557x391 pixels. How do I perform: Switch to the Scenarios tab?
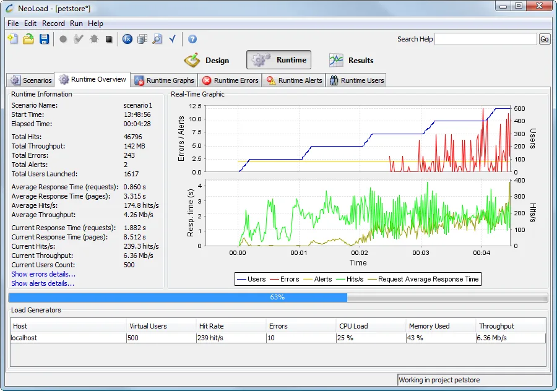[30, 80]
